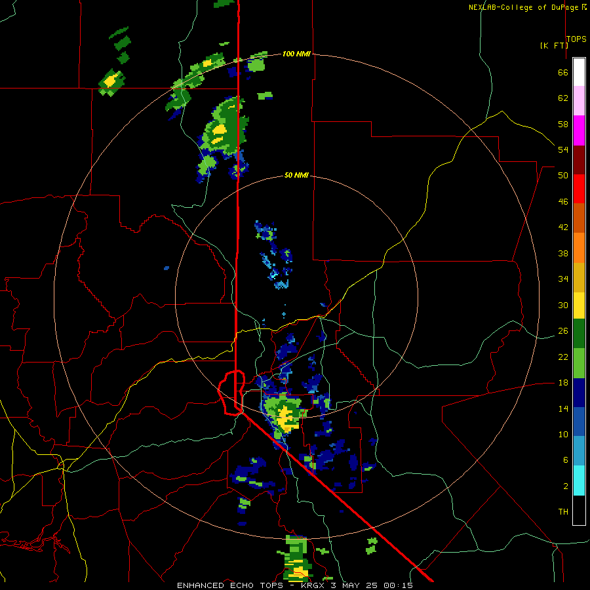Click the "14" legend value
590x590 pixels.
pyautogui.click(x=563, y=408)
